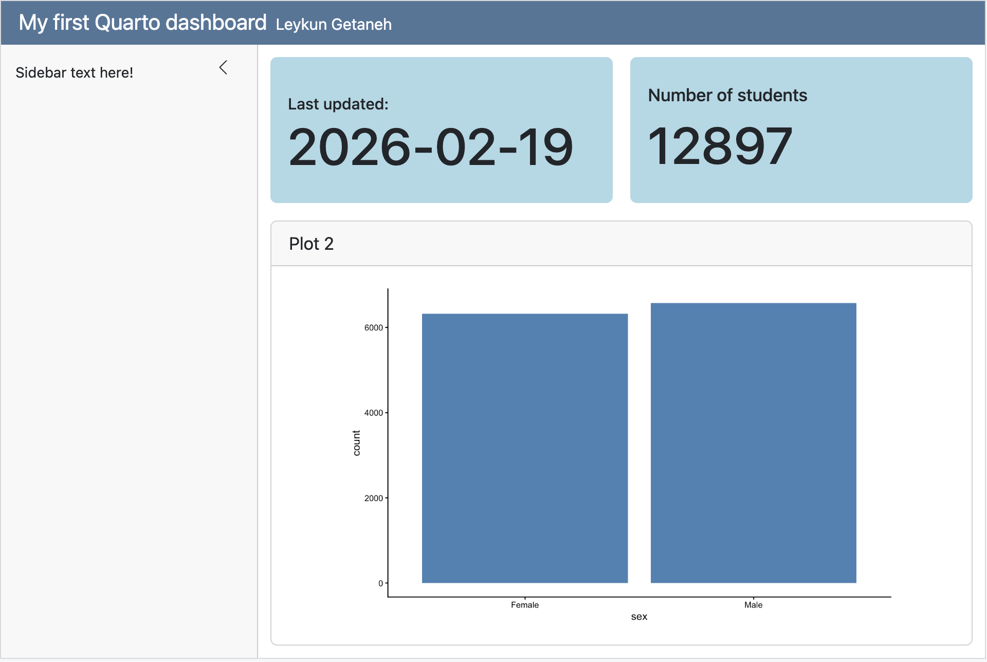Click the 'count' y-axis title
Viewport: 987px width, 662px height.
pos(356,443)
